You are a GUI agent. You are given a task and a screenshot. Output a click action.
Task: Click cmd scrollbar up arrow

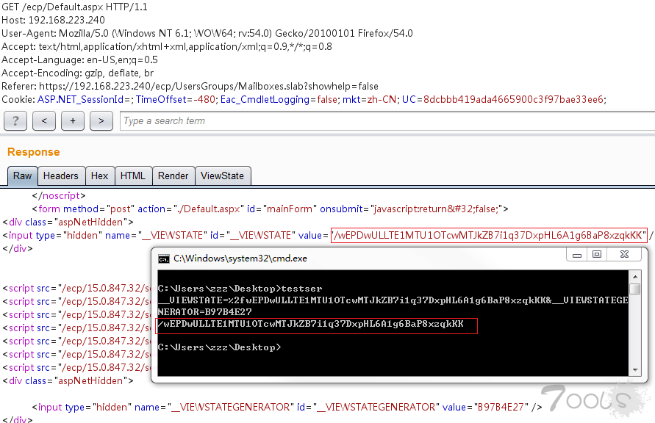[635, 276]
